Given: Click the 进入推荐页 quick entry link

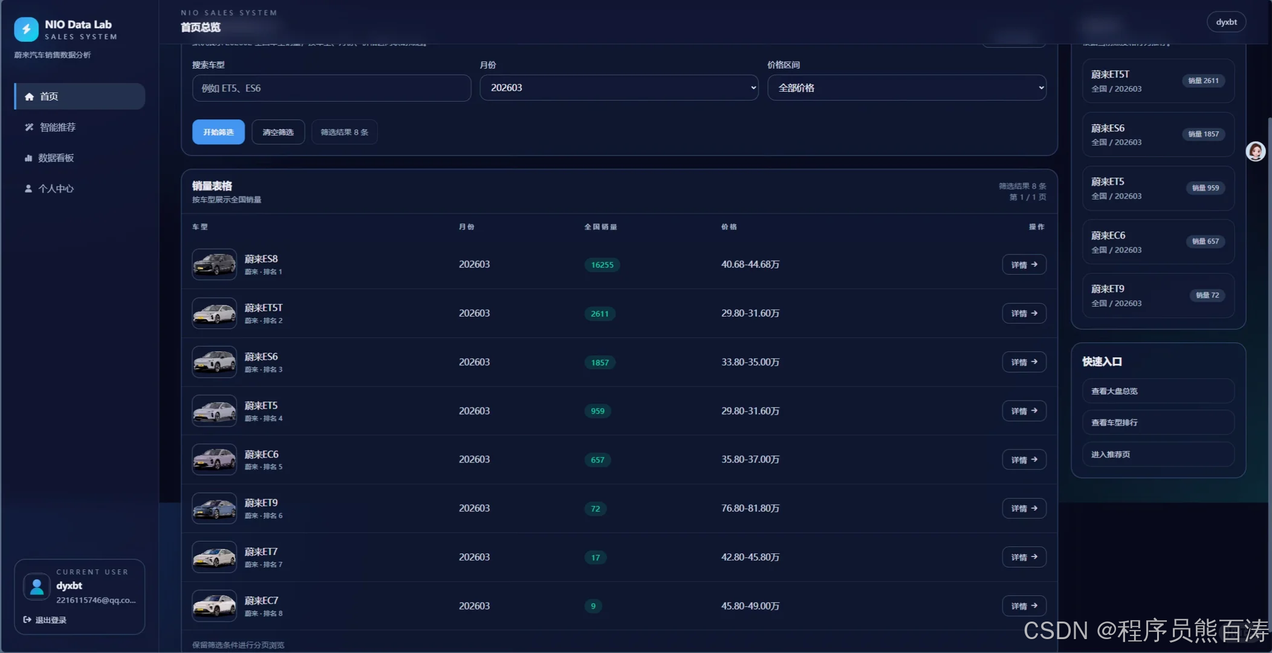Looking at the screenshot, I should coord(1158,455).
